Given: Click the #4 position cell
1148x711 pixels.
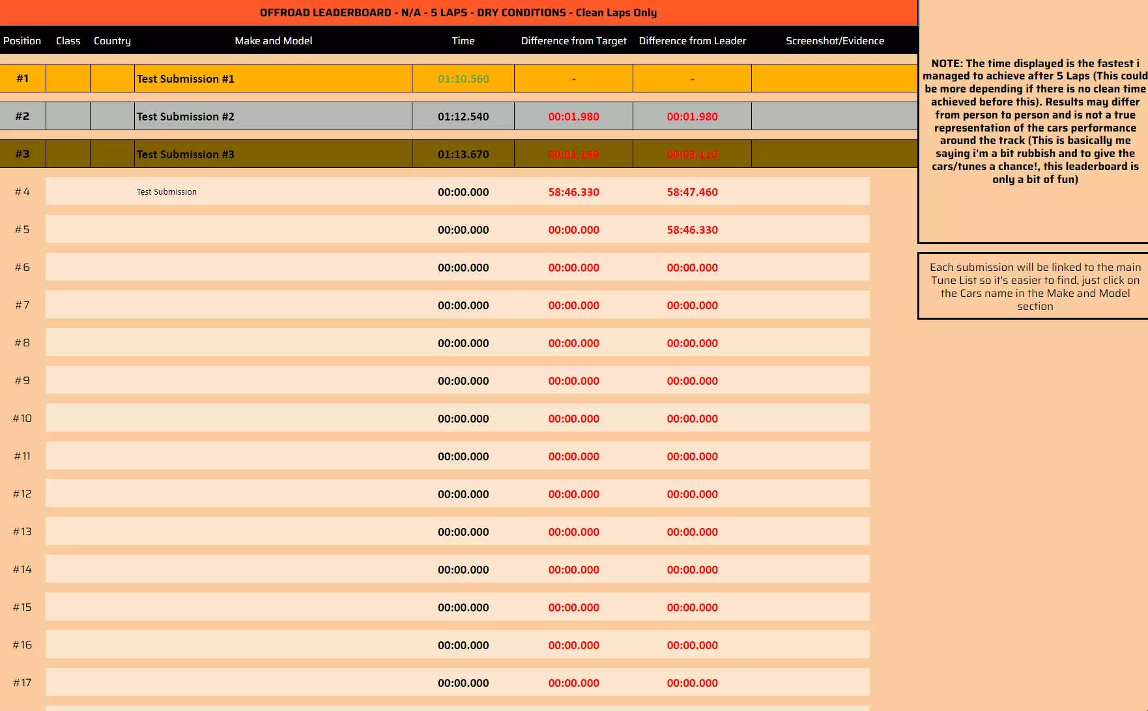Looking at the screenshot, I should click(x=23, y=192).
